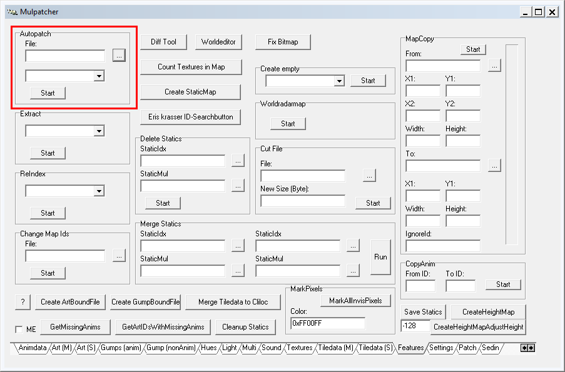Click Start in the CopyAnim group
The width and height of the screenshot is (565, 372).
pyautogui.click(x=503, y=284)
